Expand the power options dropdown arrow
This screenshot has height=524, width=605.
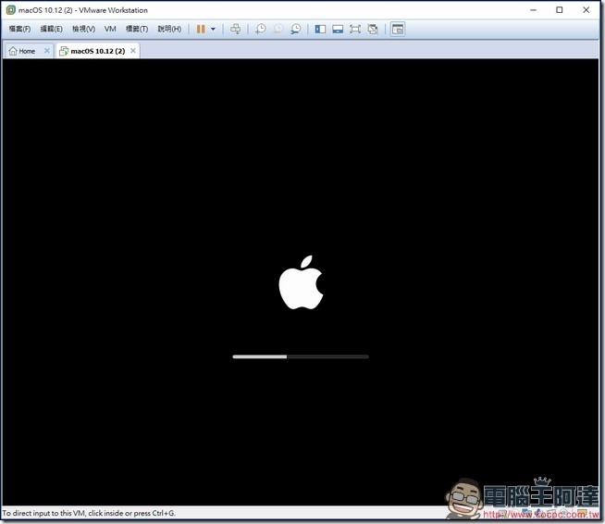point(213,29)
